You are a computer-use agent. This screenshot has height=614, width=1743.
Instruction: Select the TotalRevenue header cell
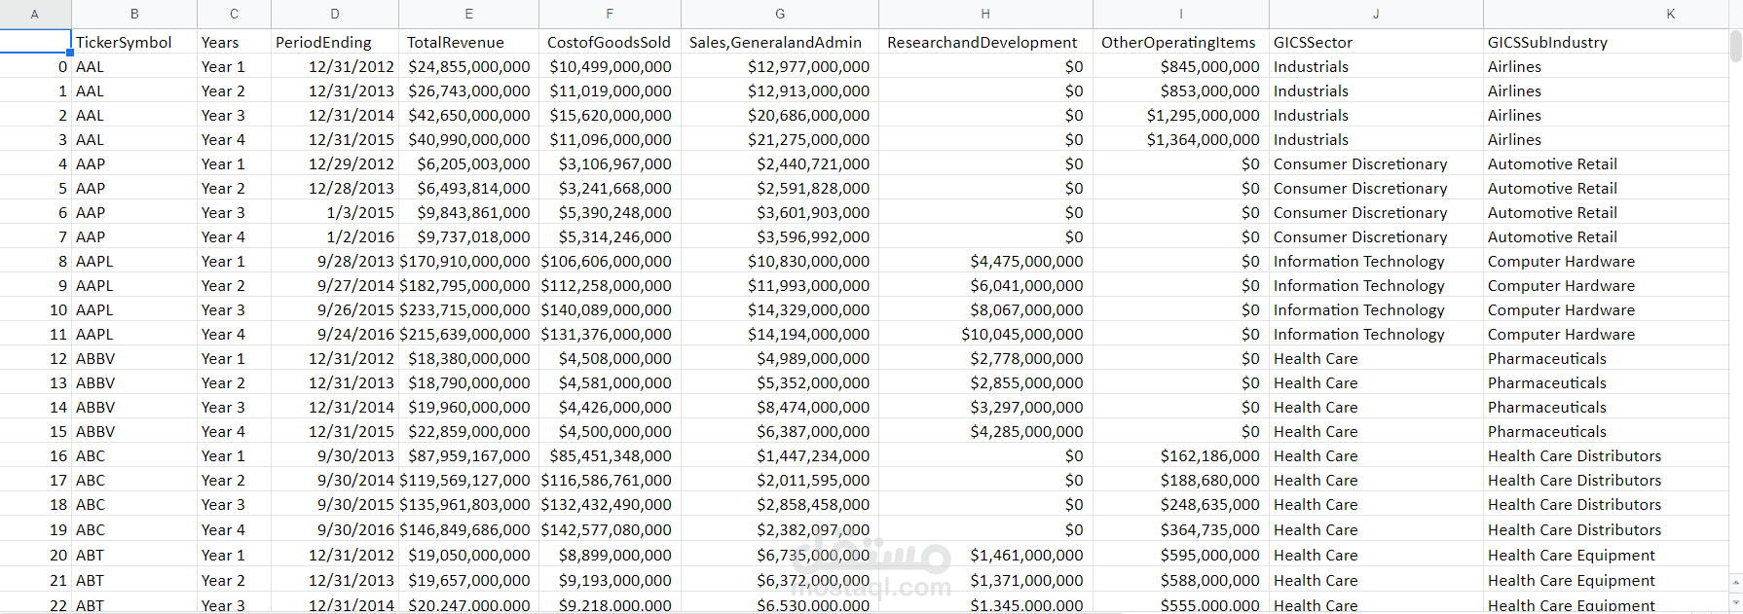click(x=468, y=42)
